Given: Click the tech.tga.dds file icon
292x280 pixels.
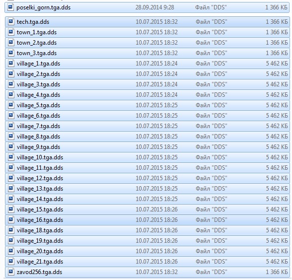Looking at the screenshot, I should click(11, 22).
